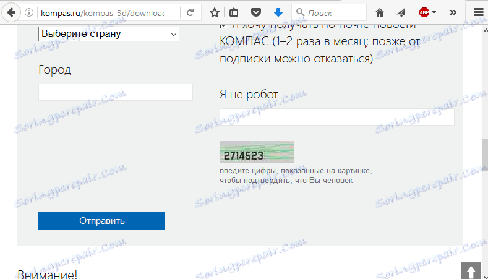Click the scroll-to-top arrow button
Viewport: 488px width, 279px height.
click(x=471, y=270)
